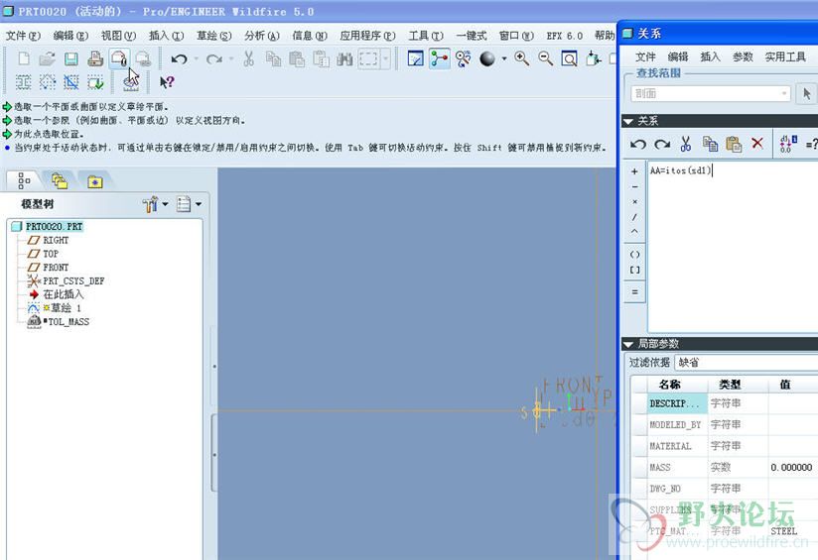Open the shading mode dropdown arrow

tap(504, 58)
